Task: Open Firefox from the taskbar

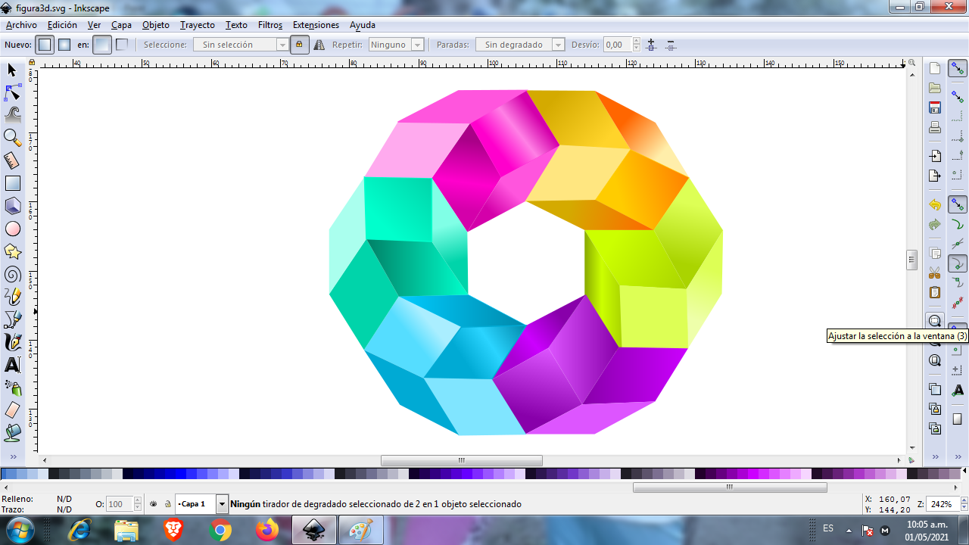Action: [x=267, y=530]
